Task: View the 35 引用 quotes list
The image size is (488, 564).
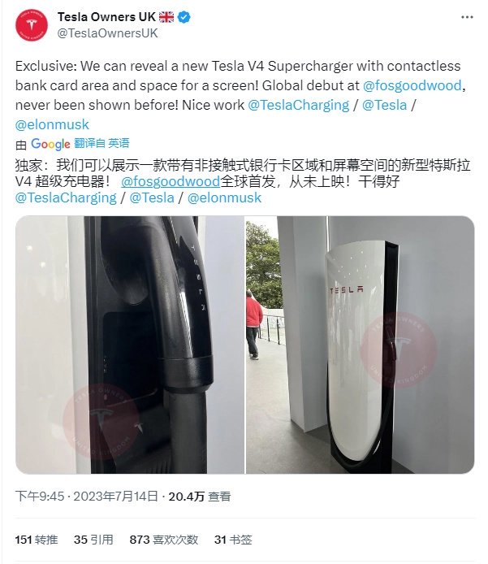Action: (93, 540)
